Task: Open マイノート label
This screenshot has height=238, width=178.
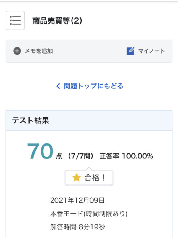Action: tap(152, 51)
